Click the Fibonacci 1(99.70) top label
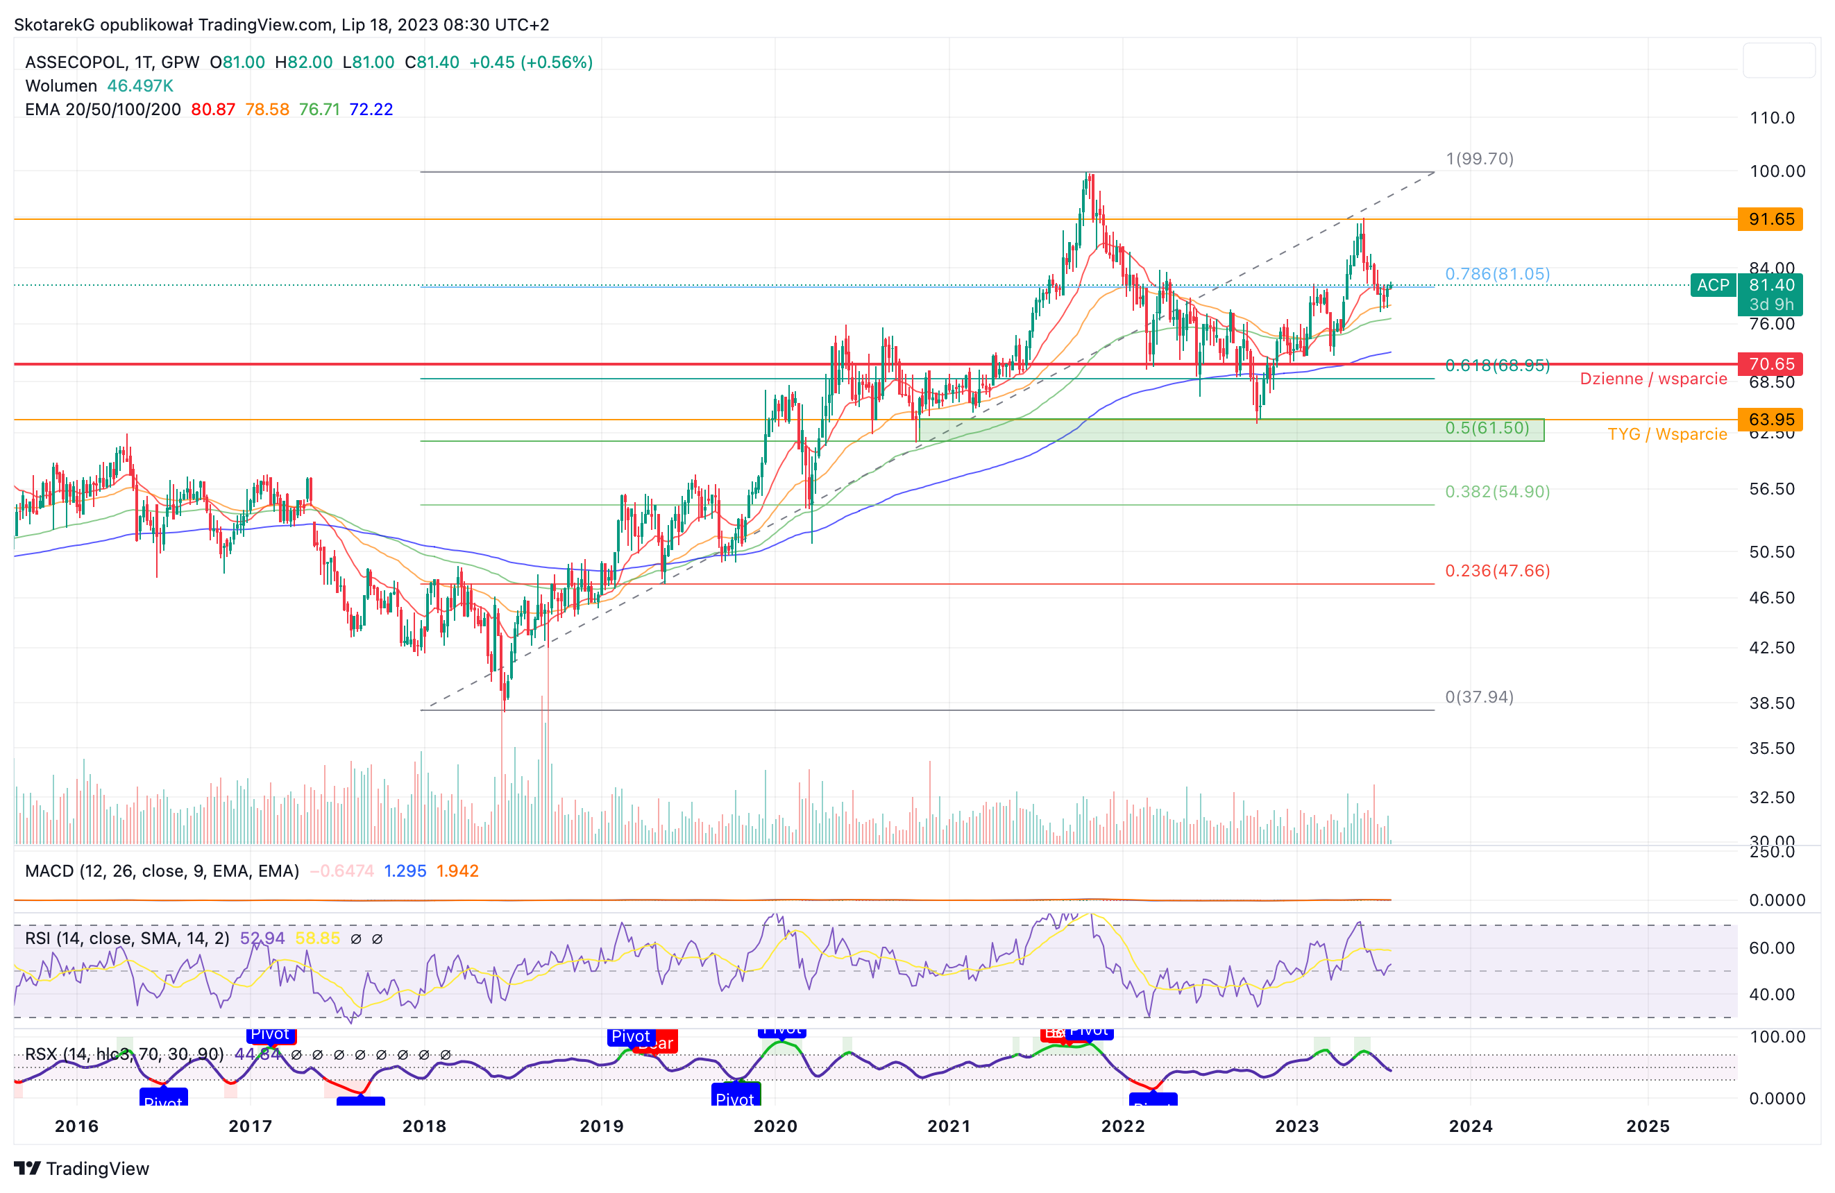 coord(1479,159)
